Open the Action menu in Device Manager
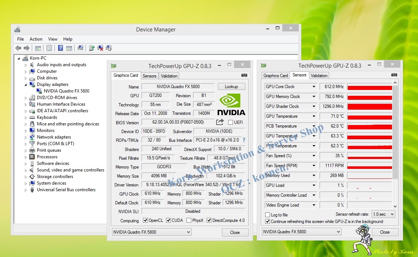Viewport: 418px width, 257px height. (x=36, y=39)
